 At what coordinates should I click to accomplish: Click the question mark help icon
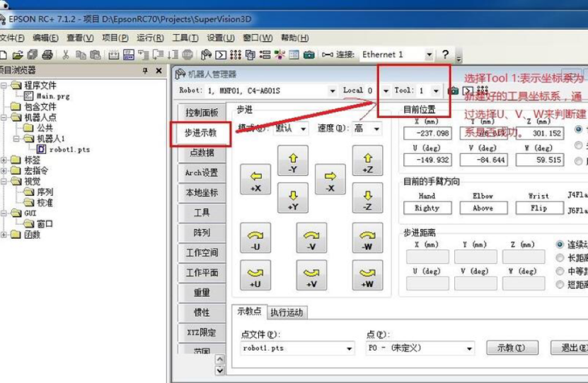click(445, 54)
